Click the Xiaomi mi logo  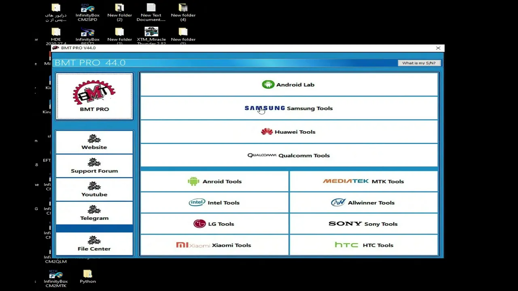click(193, 245)
